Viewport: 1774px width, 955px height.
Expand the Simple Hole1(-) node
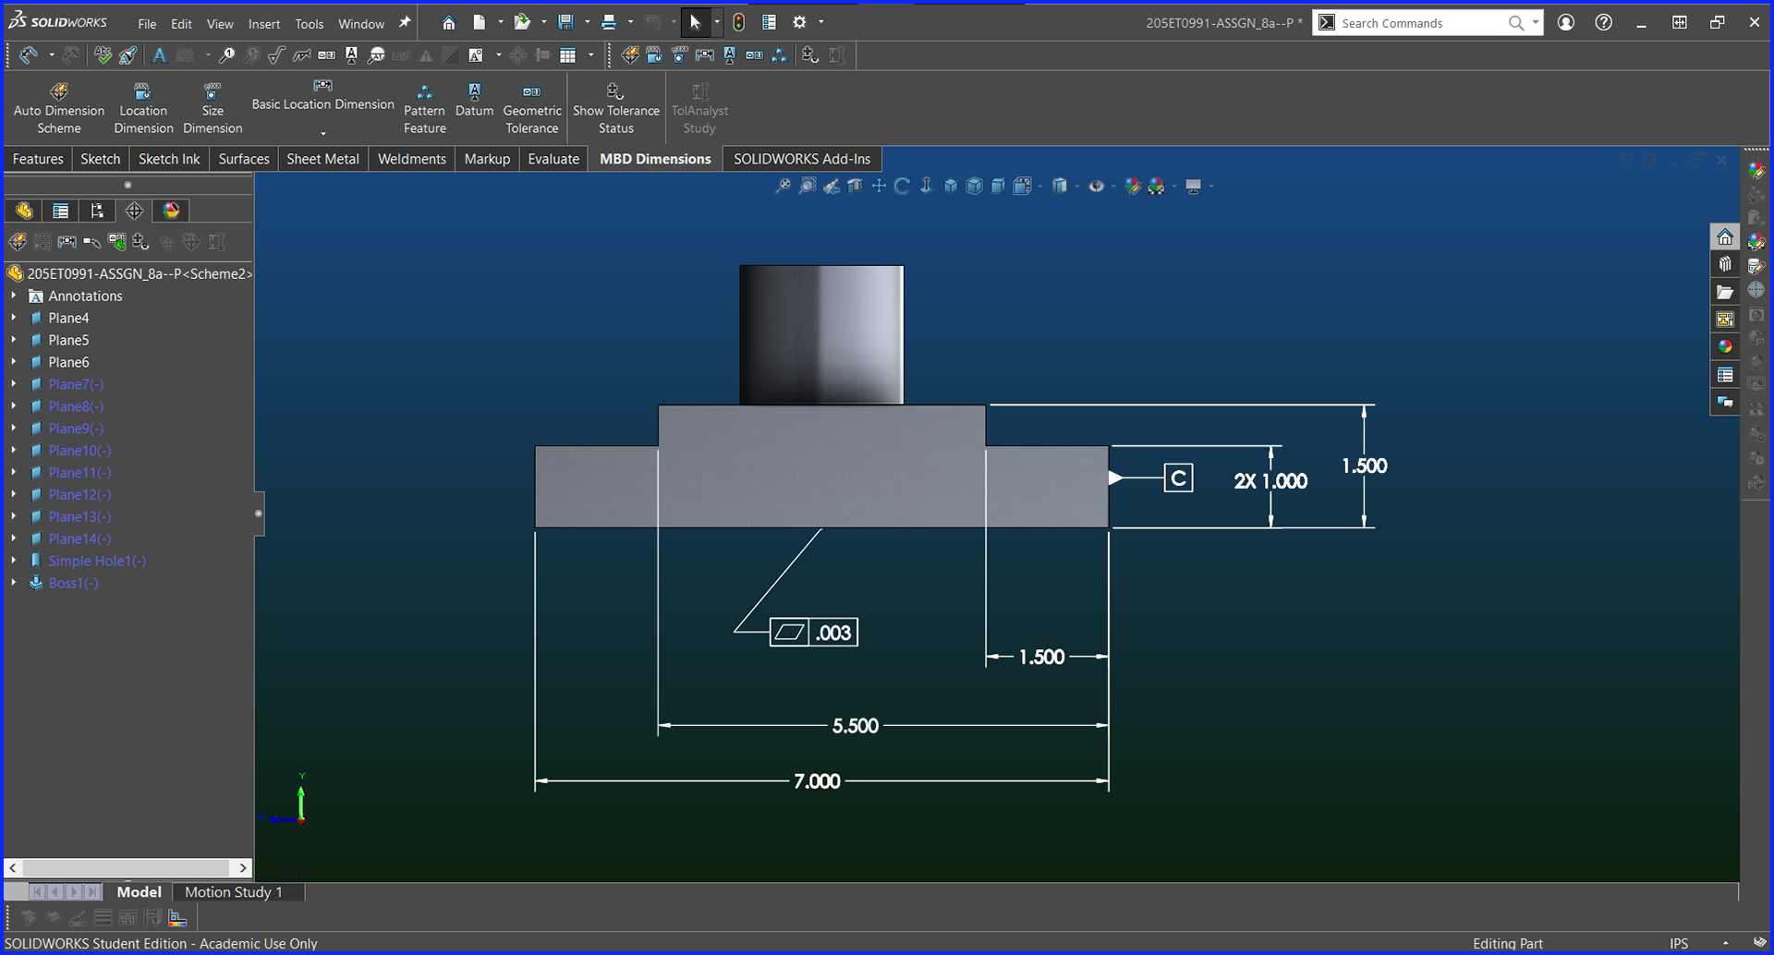pos(14,561)
